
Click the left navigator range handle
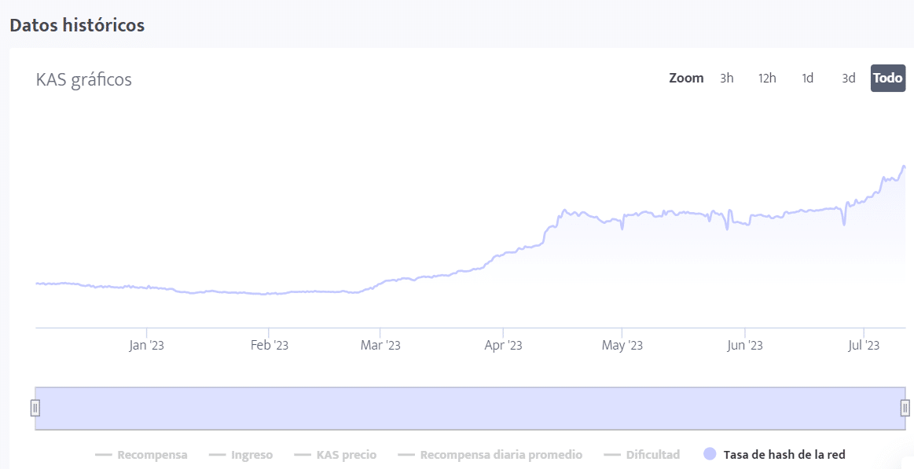[35, 408]
